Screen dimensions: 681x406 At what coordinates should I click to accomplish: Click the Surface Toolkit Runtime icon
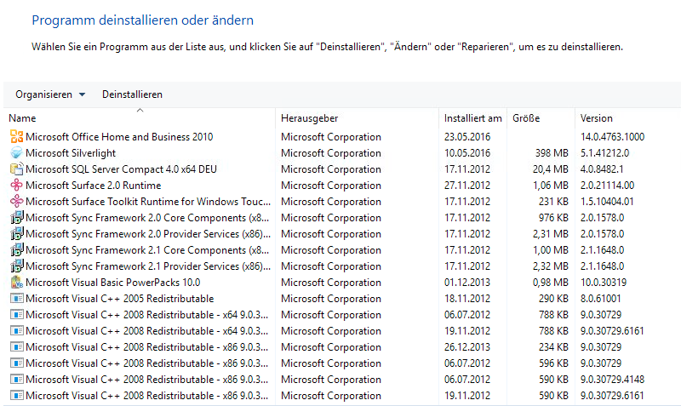16,202
